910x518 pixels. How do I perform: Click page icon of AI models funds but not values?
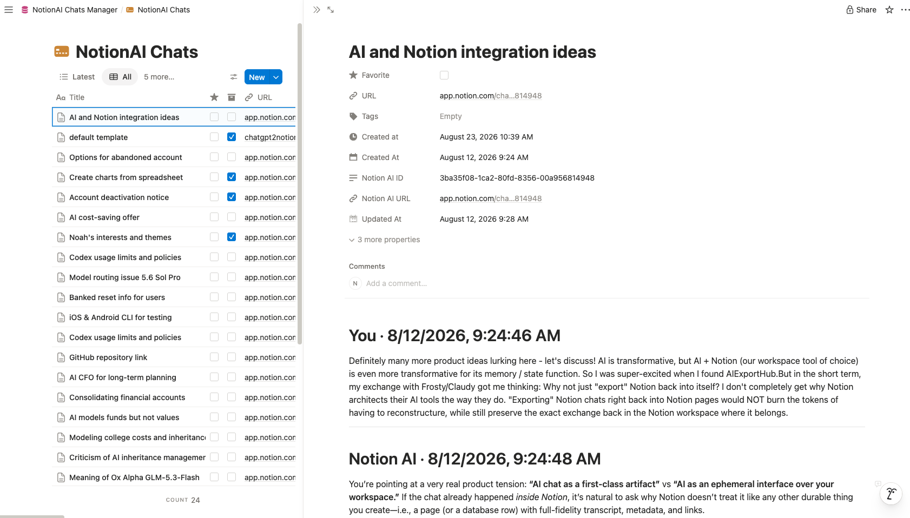[x=61, y=417]
